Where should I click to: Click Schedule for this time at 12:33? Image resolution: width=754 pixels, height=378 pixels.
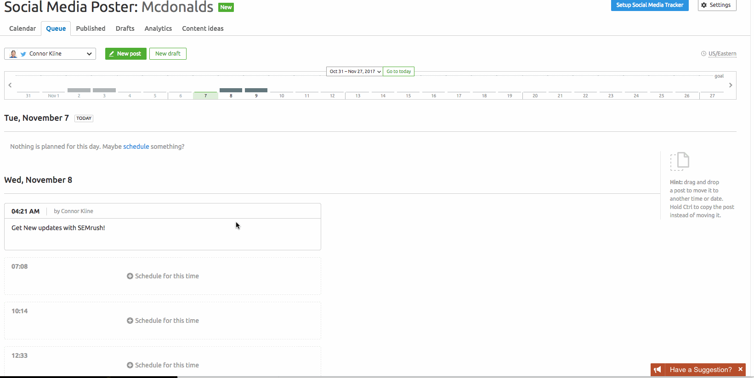click(x=163, y=365)
